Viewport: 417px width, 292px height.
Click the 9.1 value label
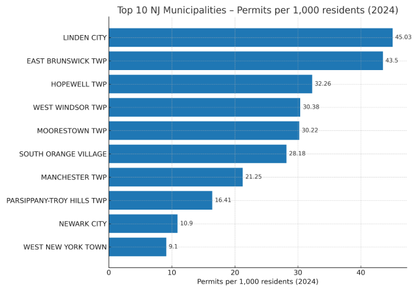tap(173, 247)
